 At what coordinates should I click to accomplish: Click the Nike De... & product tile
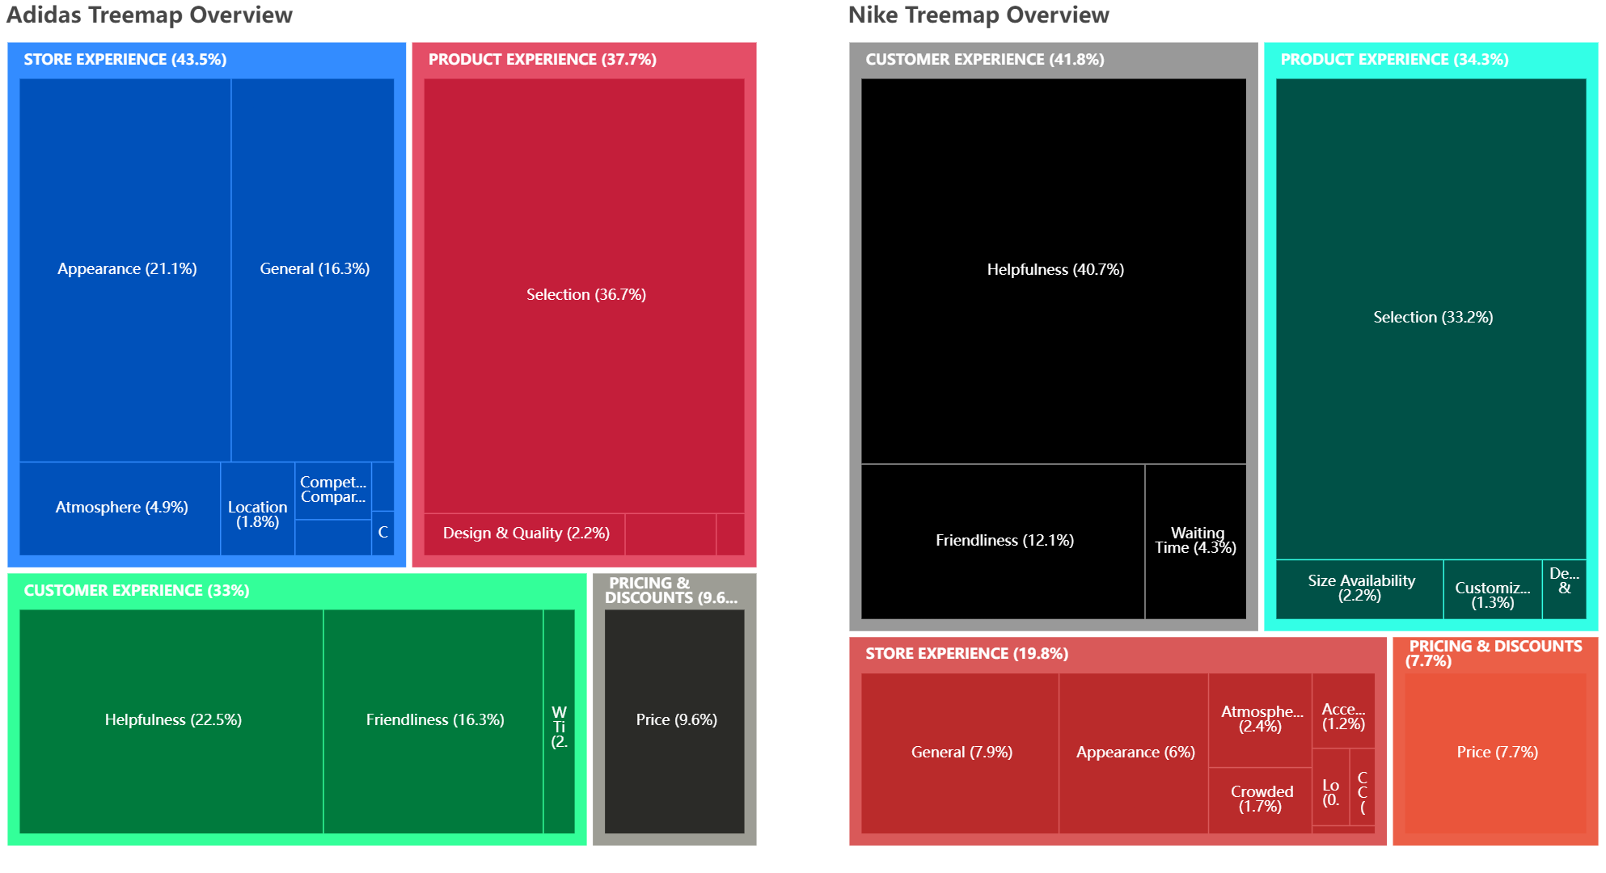(1565, 589)
